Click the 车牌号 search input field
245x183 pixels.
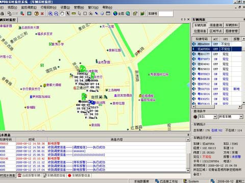166,14
